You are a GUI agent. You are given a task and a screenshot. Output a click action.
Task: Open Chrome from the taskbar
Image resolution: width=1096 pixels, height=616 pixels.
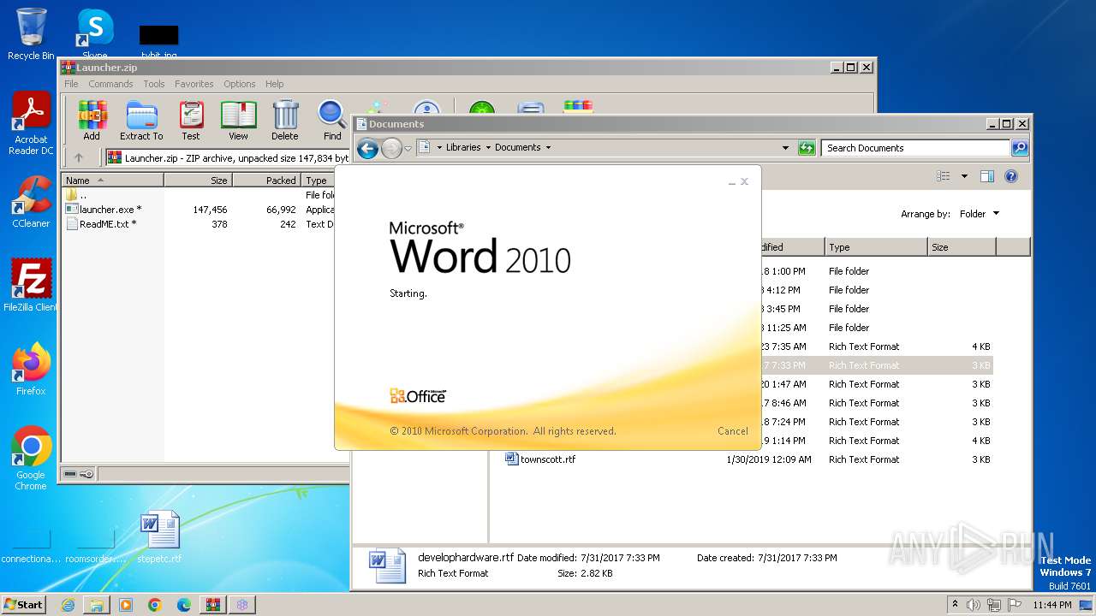pyautogui.click(x=155, y=605)
